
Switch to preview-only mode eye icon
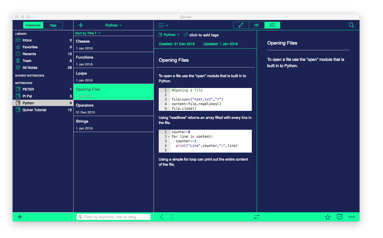pos(257,25)
